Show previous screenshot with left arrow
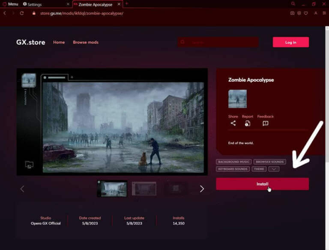Screen dimensions: 329x250 click(22, 189)
